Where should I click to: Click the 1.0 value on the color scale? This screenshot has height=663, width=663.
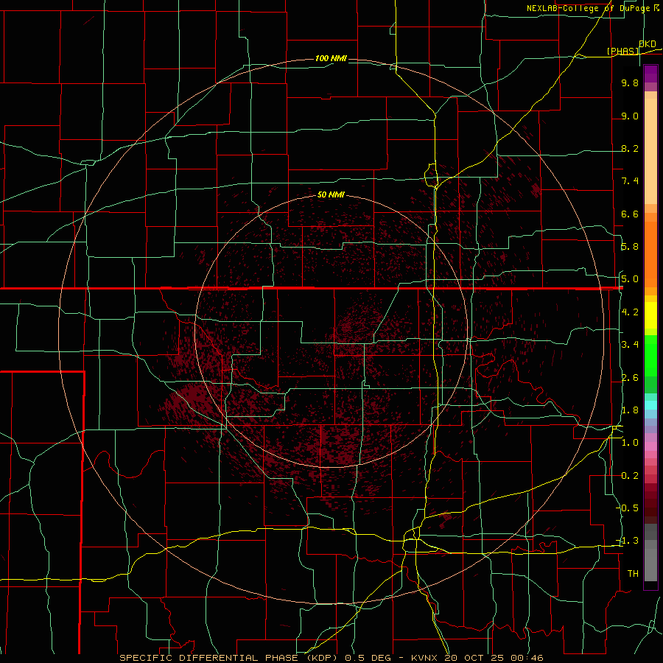pos(630,443)
